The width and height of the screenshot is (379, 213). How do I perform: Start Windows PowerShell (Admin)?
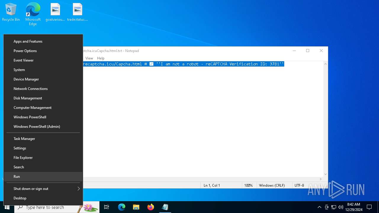coord(43,127)
